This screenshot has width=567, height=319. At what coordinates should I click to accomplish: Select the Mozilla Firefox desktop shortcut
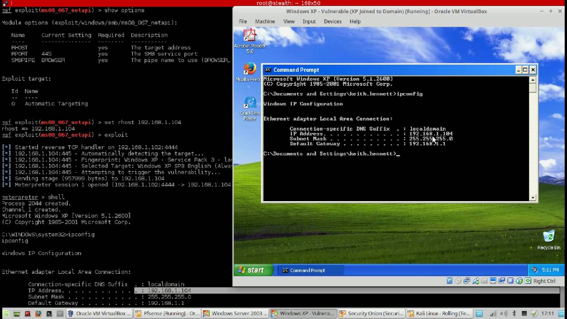(249, 73)
